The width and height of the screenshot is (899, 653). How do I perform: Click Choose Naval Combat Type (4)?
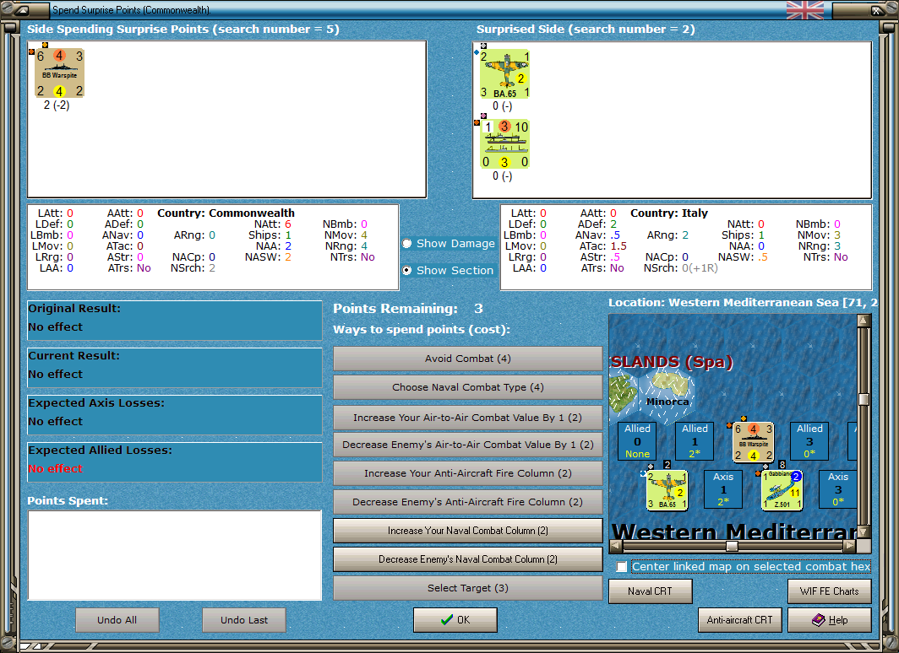click(x=468, y=387)
